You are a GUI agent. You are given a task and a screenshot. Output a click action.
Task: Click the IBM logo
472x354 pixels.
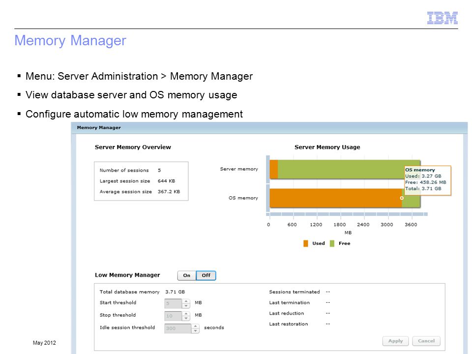coord(442,18)
